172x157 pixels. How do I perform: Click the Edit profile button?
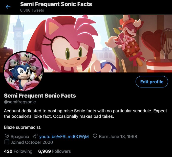tap(152, 82)
